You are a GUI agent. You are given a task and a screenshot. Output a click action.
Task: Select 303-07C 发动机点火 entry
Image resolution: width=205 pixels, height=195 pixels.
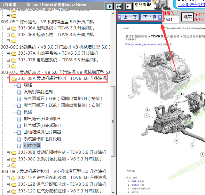coord(55,72)
